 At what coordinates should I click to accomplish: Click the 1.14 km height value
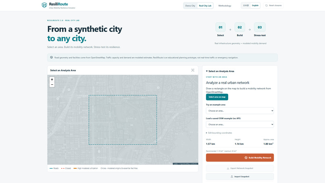click(x=239, y=144)
